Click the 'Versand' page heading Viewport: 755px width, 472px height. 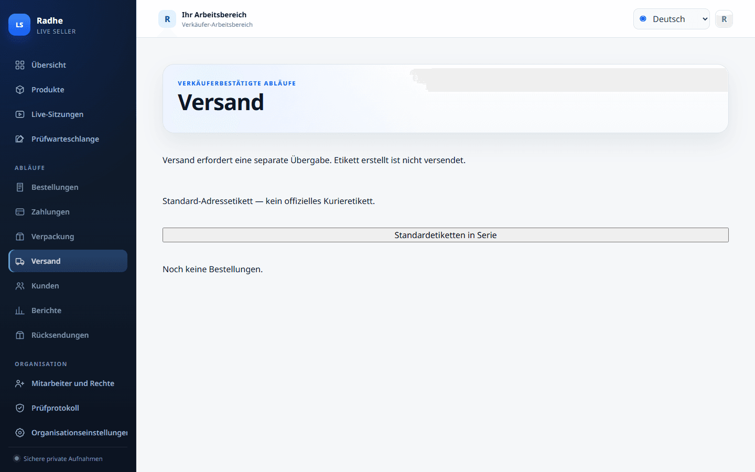[x=221, y=102]
